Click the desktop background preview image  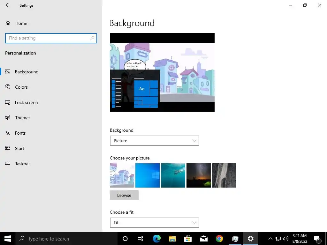coord(162,72)
